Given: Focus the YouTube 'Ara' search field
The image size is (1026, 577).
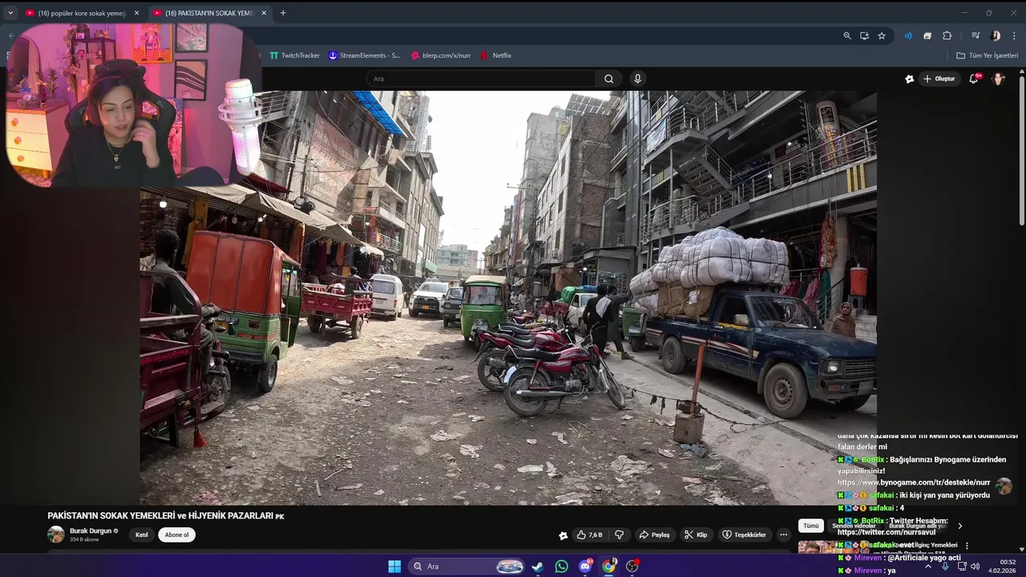Looking at the screenshot, I should 481,79.
